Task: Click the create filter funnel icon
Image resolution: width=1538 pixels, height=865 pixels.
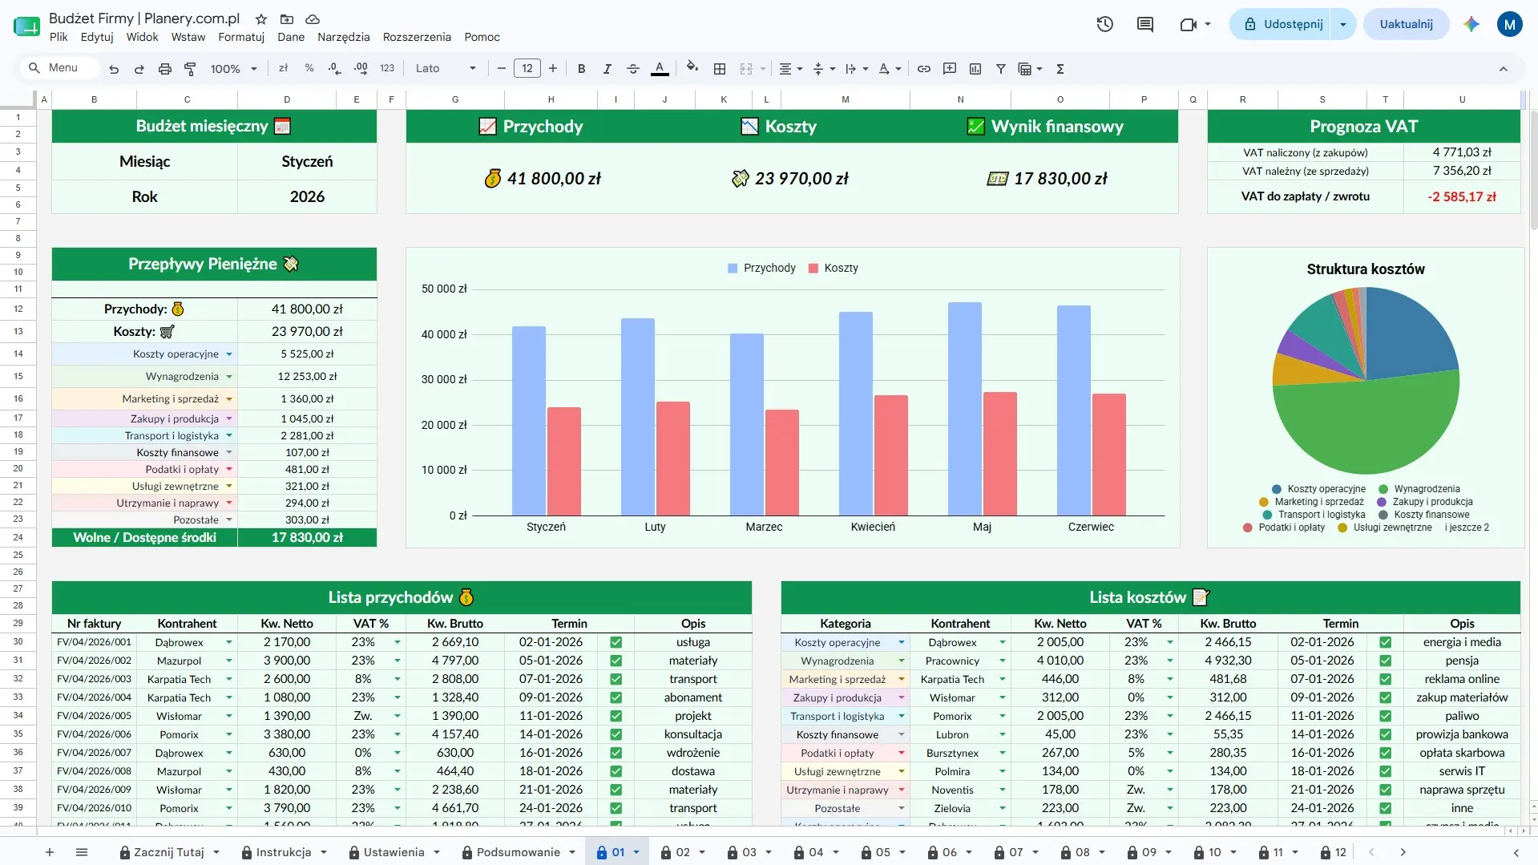Action: [1001, 69]
